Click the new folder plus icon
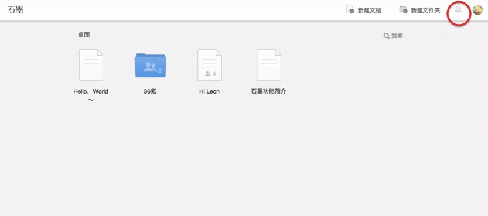Viewport: 488px width, 216px height. [403, 10]
